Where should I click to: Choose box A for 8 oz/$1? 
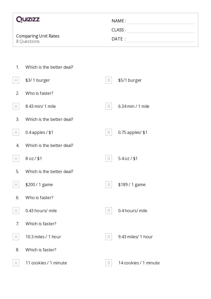tap(16, 158)
